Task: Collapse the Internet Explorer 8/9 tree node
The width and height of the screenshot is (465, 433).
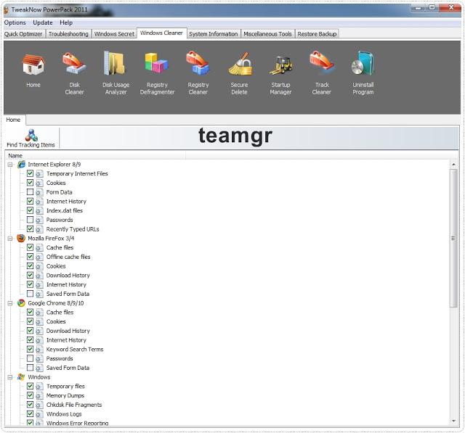Action: click(x=10, y=165)
